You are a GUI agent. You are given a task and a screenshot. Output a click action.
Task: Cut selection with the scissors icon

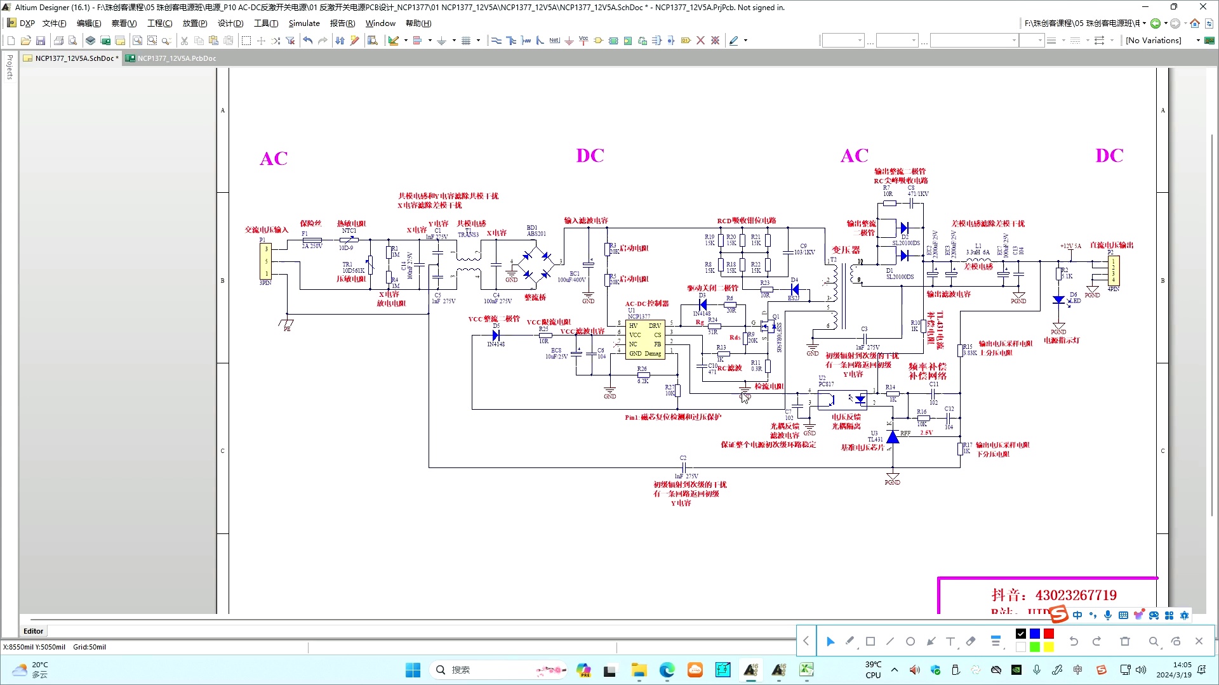[x=184, y=41]
